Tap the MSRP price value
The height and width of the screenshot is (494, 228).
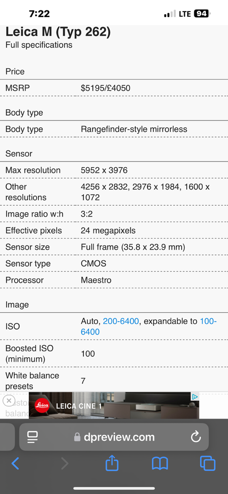pos(106,88)
